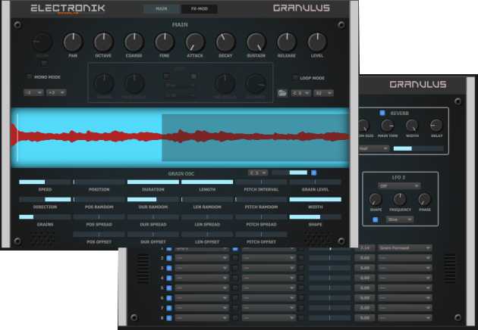
Task: Open the Grain Forward dropdown in row 1
Action: point(405,248)
